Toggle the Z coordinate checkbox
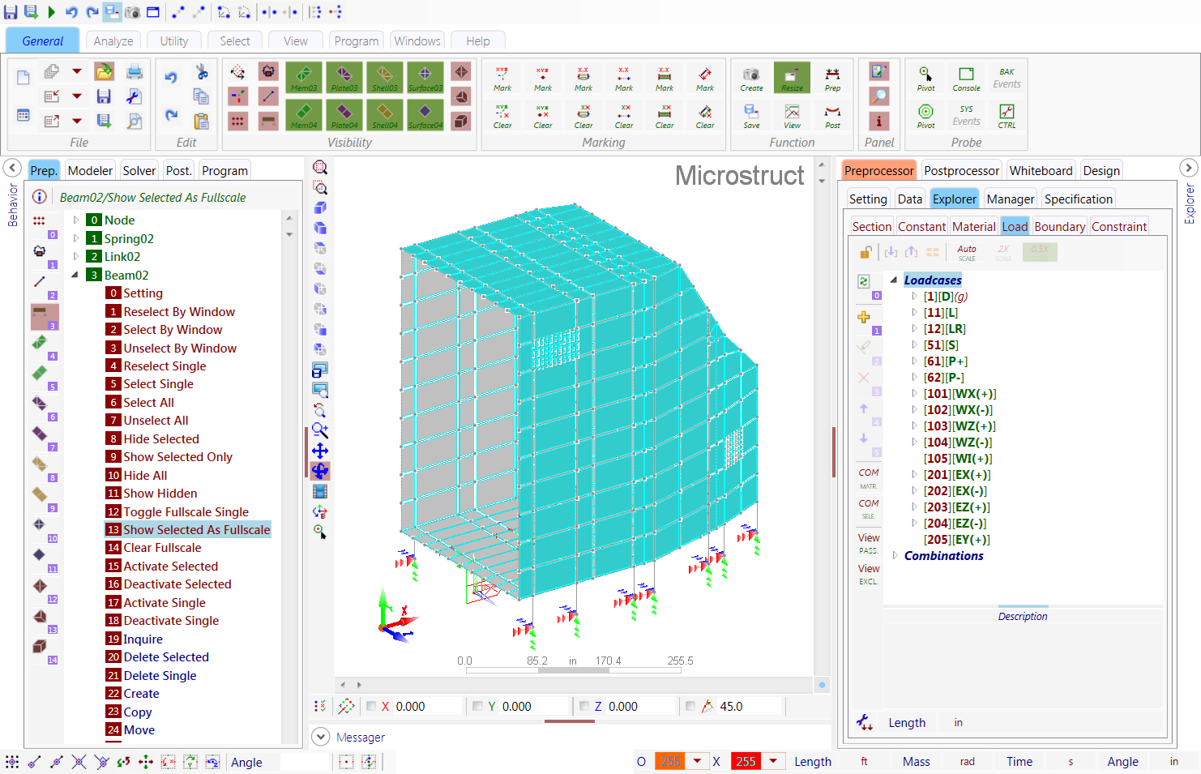This screenshot has height=774, width=1201. pyautogui.click(x=584, y=706)
